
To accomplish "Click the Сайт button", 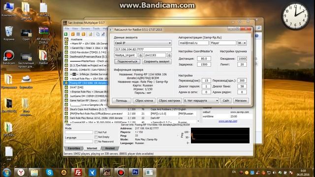I will [226, 100].
